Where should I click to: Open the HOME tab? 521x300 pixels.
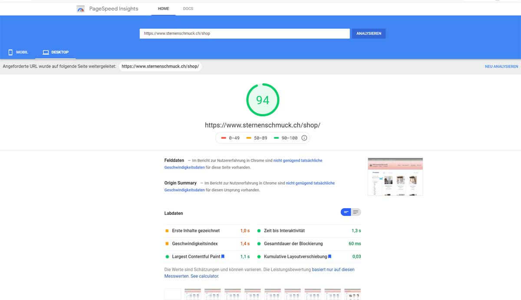pos(164,9)
